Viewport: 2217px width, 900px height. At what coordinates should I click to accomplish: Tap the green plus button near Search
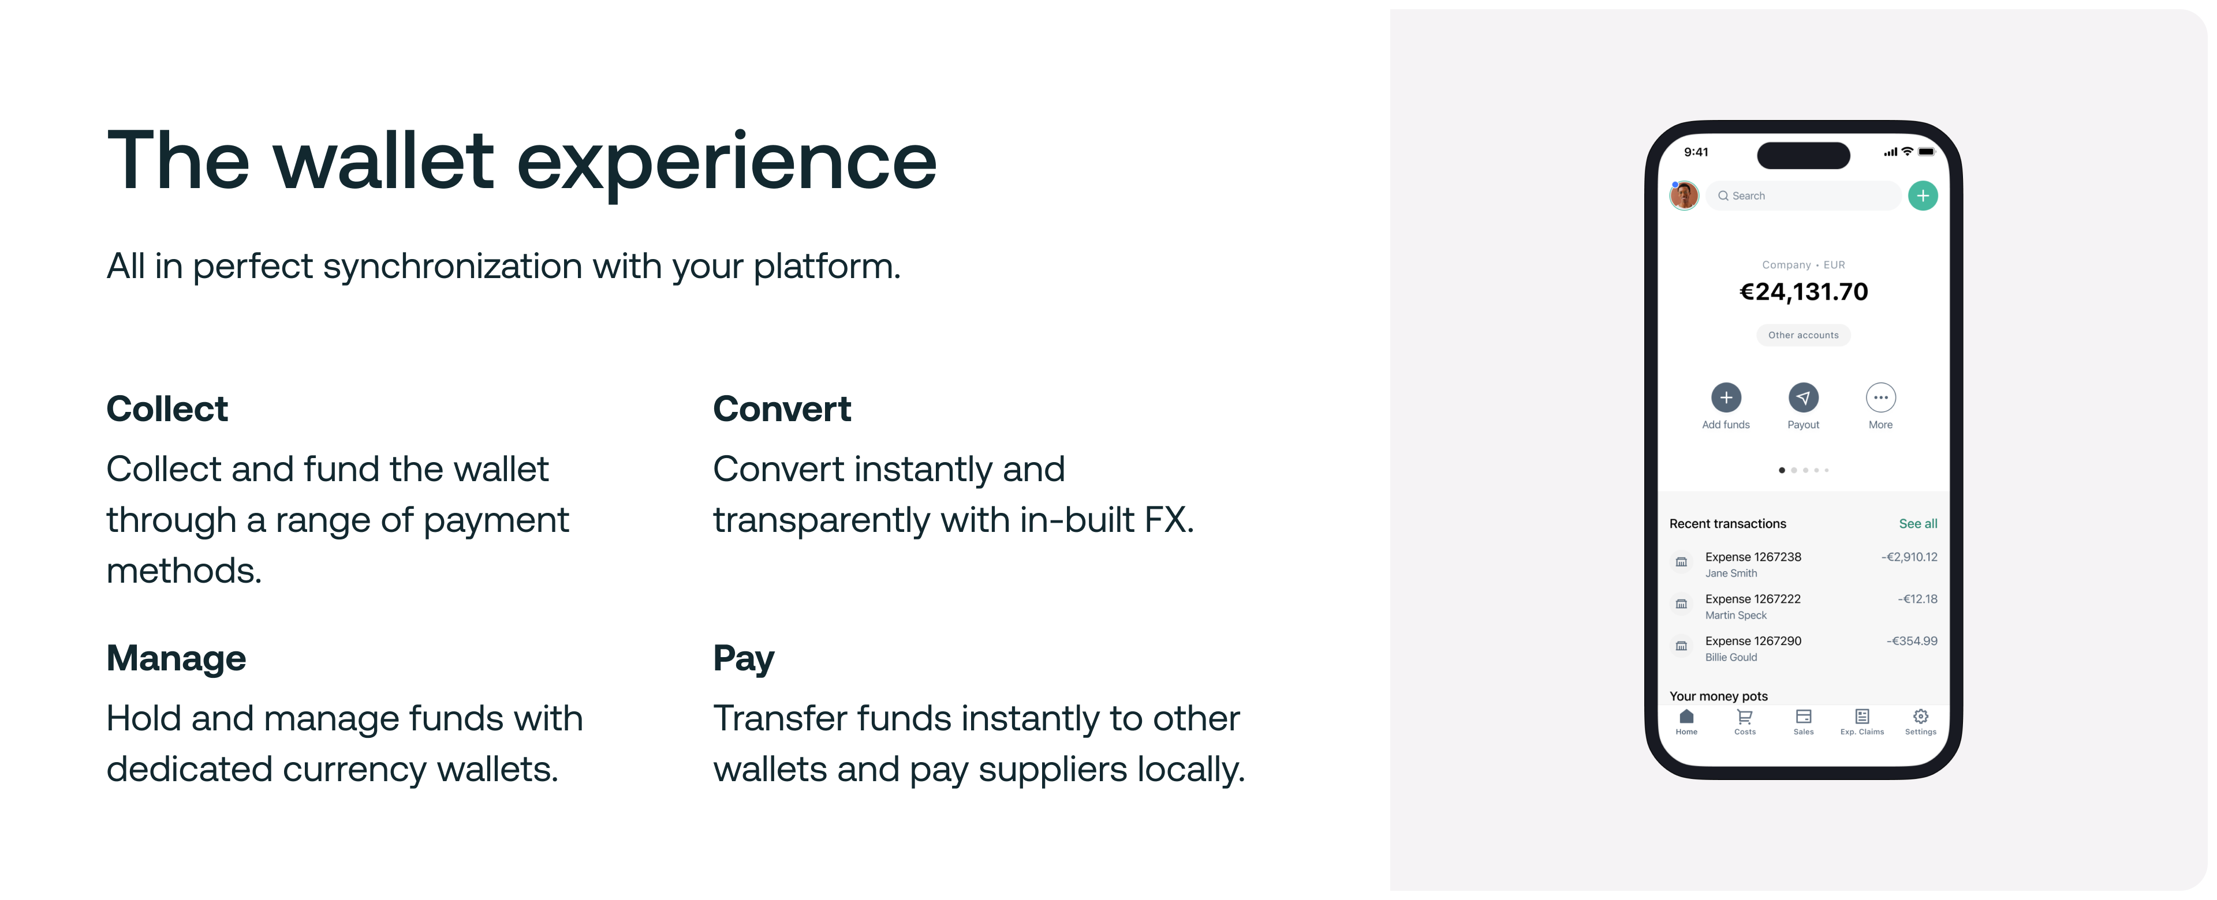click(x=1924, y=196)
